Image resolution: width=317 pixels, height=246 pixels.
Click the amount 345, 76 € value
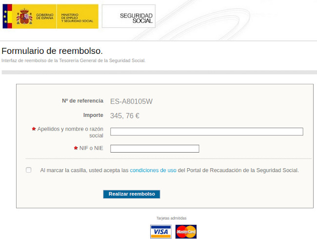[x=125, y=116]
